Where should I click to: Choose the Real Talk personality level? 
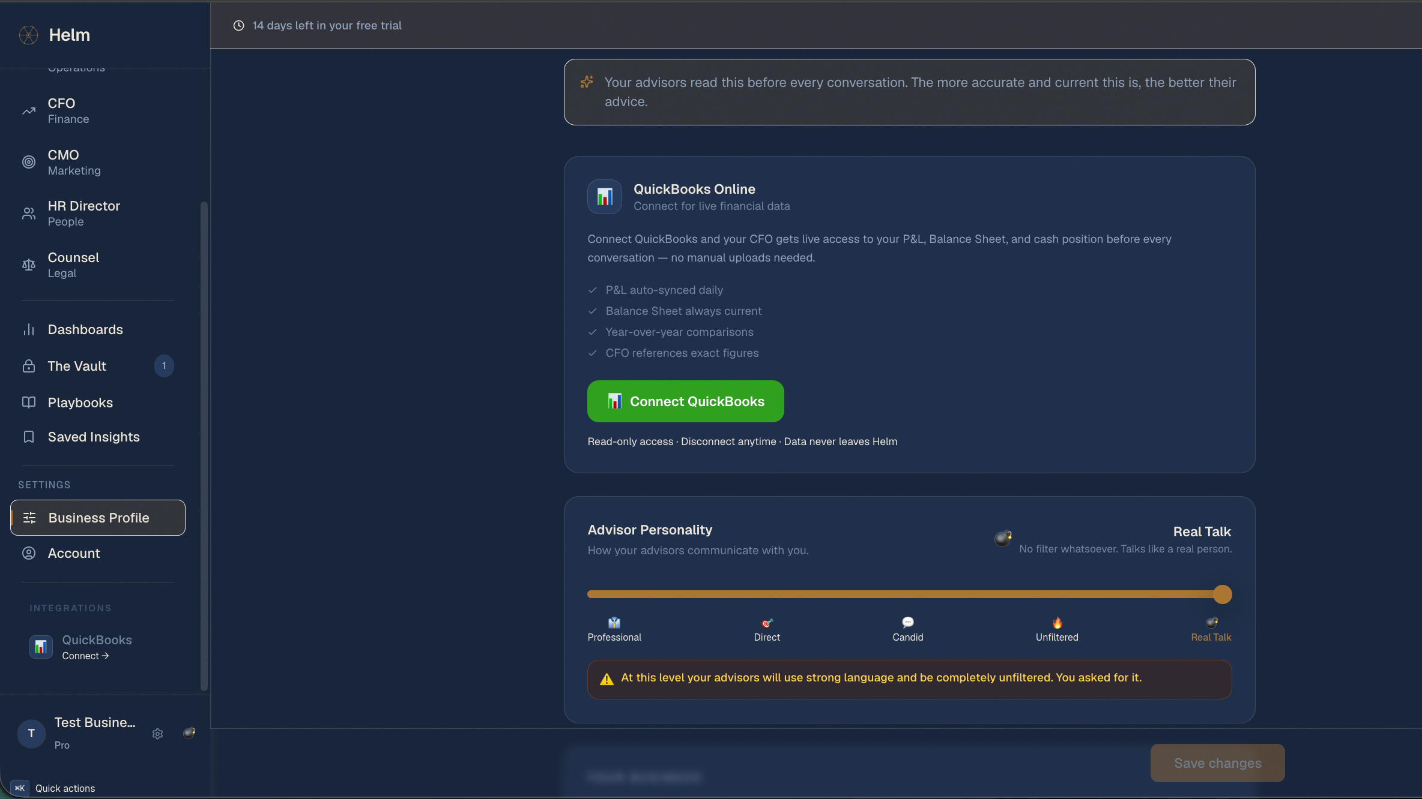pos(1211,630)
